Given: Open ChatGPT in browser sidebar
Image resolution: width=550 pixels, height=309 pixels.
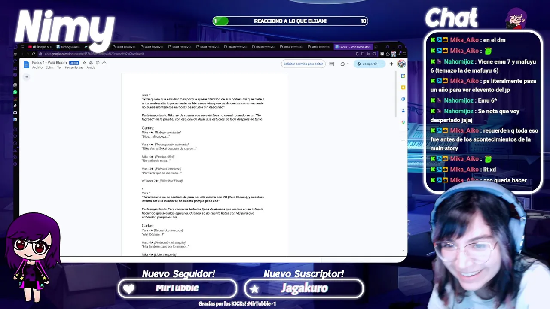Looking at the screenshot, I should tap(15, 85).
